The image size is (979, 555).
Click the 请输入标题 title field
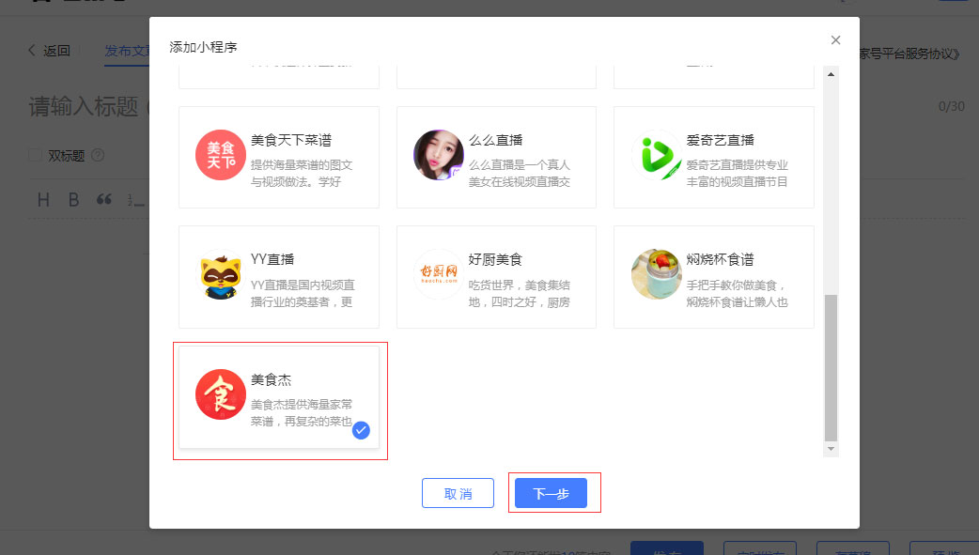(83, 106)
